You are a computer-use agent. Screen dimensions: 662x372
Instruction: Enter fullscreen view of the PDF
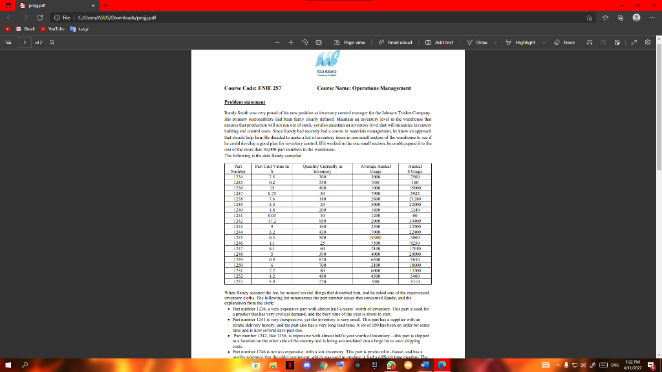(634, 43)
